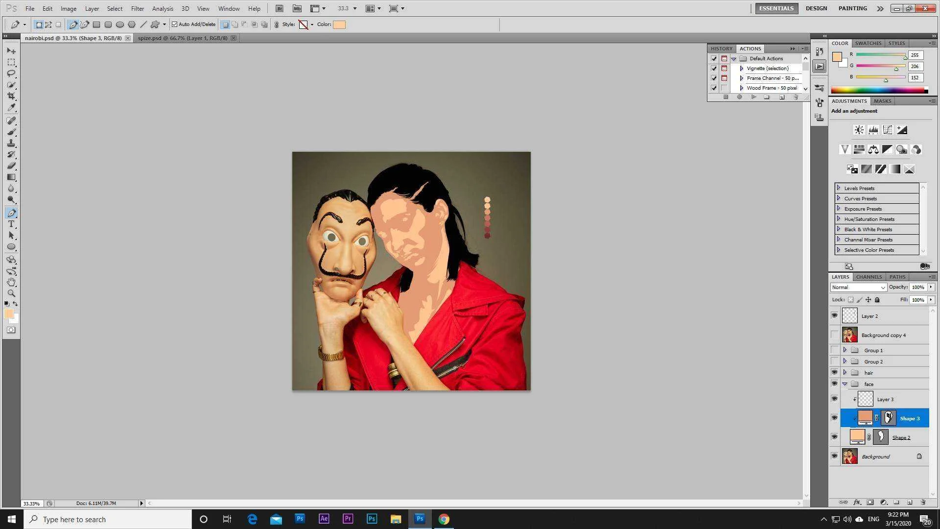940x529 pixels.
Task: Show the Group 1 layer group
Action: point(834,350)
